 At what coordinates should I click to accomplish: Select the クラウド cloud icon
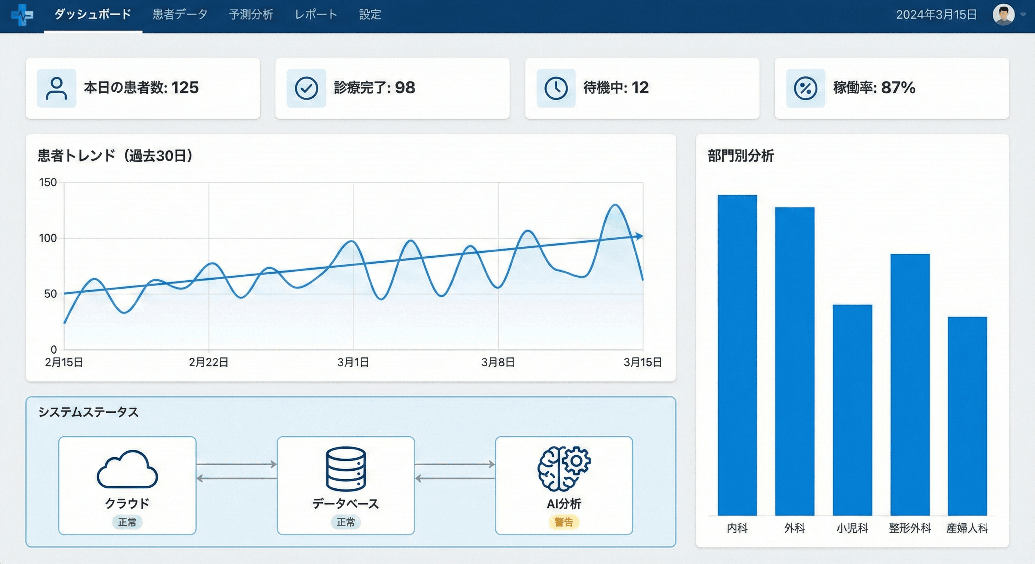coord(128,469)
